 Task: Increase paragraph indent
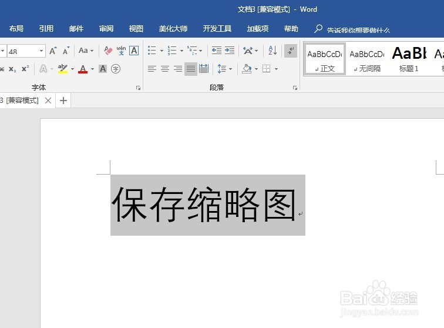tap(230, 51)
